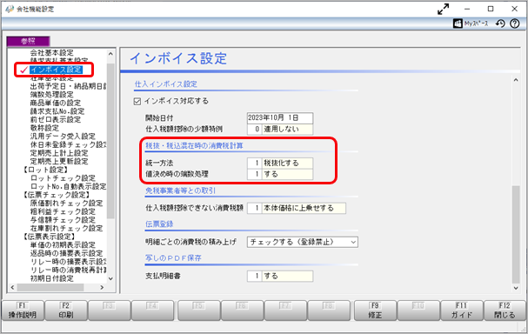
Task: Select 休日未登録チェック設定 in tree
Action: tap(68, 144)
